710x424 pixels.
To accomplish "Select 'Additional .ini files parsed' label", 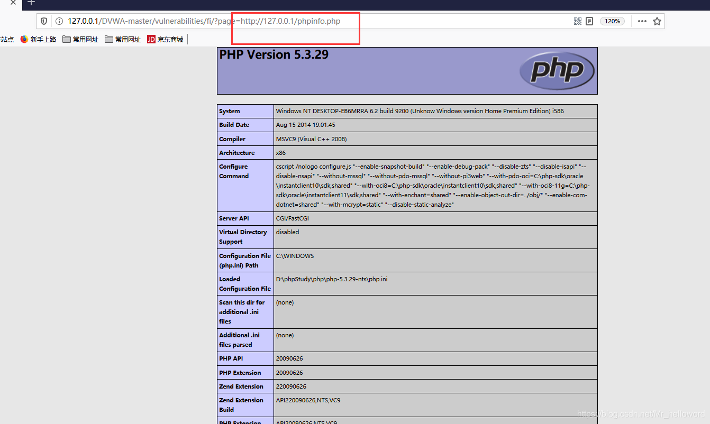I will [x=240, y=340].
